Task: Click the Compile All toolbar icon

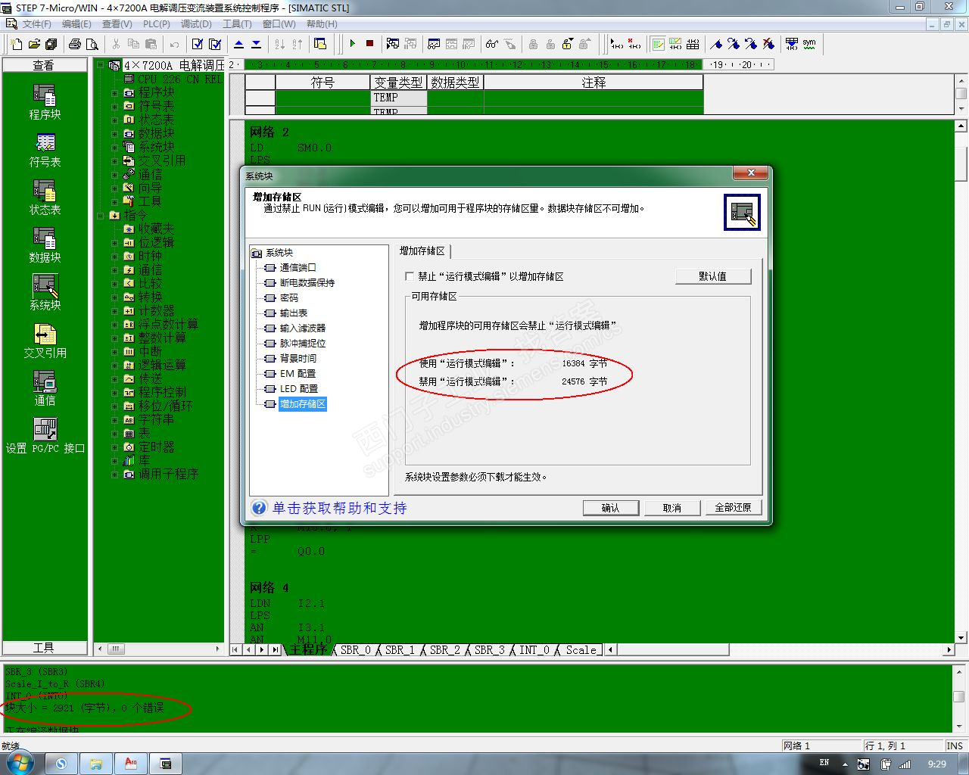Action: (215, 44)
